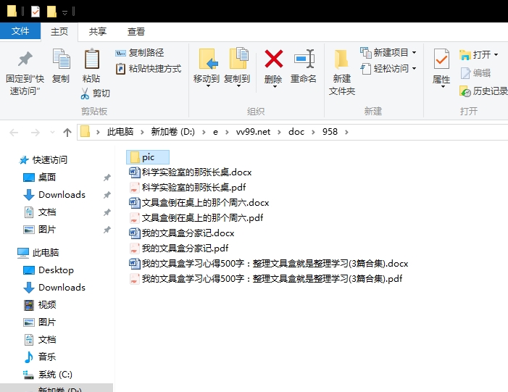Select Music (音乐) in sidebar
Viewport: 508px width, 392px height.
click(x=40, y=357)
